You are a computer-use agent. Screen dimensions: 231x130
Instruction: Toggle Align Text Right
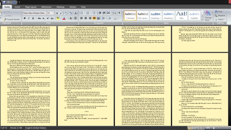[90, 18]
